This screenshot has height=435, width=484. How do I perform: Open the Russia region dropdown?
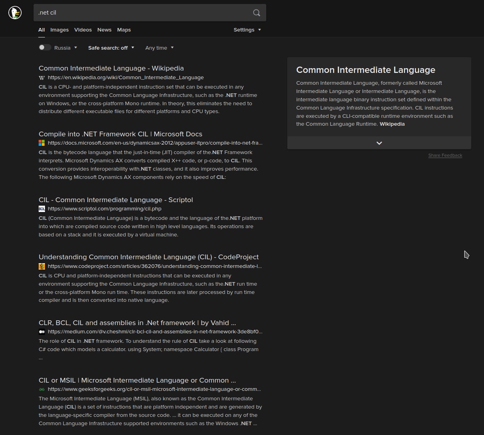[x=66, y=48]
